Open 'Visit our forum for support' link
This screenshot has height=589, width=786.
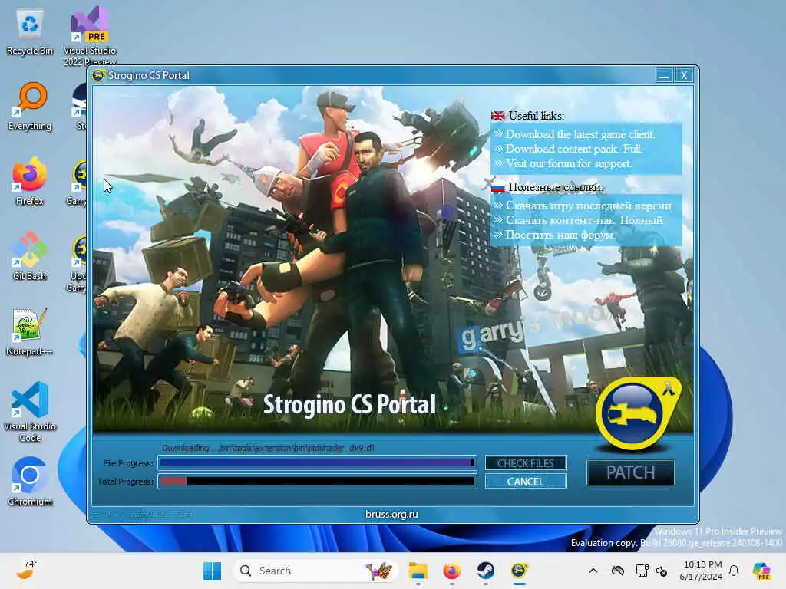coord(569,163)
